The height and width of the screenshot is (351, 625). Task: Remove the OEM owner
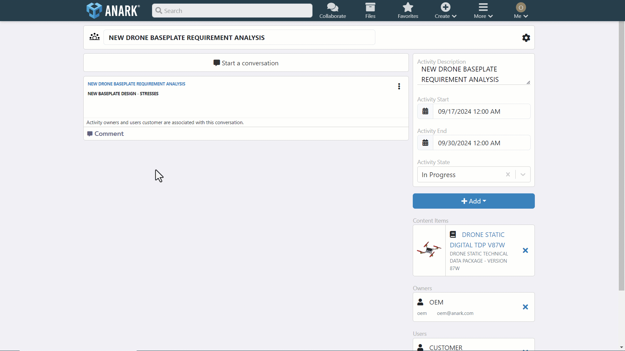click(x=525, y=307)
